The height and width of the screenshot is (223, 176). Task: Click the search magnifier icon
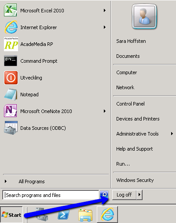click(x=104, y=195)
